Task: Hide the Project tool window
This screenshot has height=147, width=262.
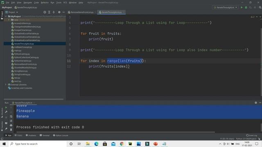Action: tap(64, 12)
